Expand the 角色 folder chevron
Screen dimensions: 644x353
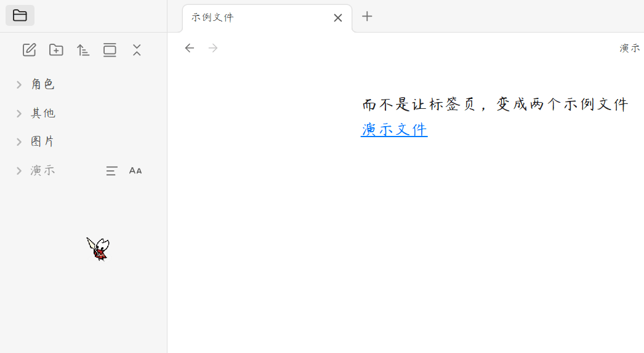coord(19,84)
